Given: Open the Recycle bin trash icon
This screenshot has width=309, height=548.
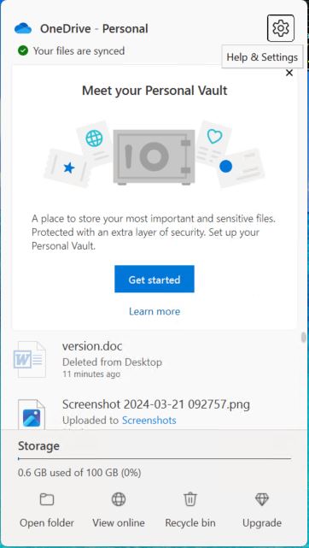Looking at the screenshot, I should click(190, 499).
